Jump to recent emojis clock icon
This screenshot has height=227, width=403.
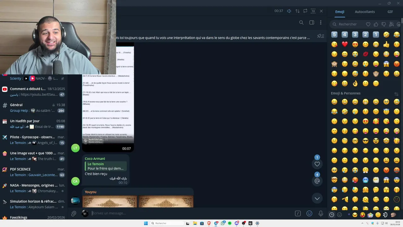(332, 215)
